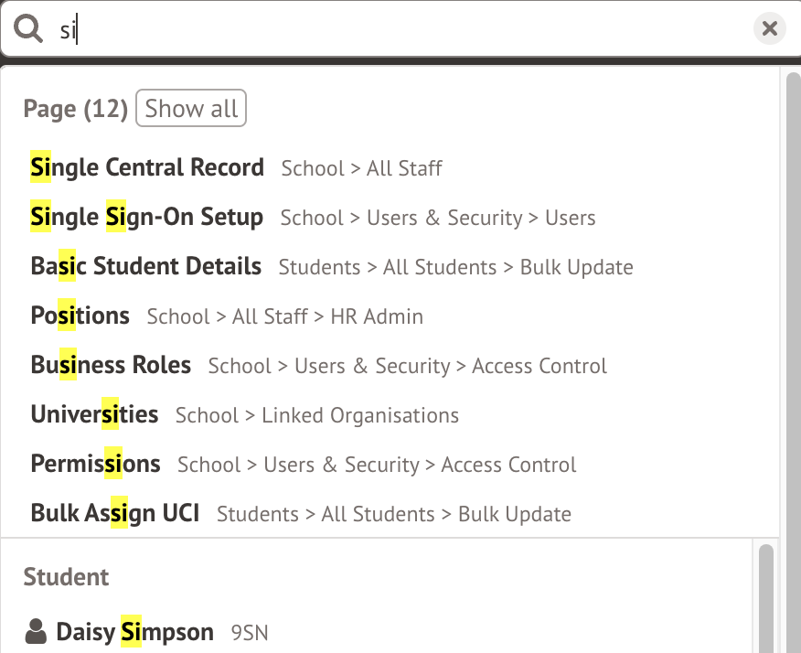Click the Student section header
Viewport: 801px width, 653px height.
coord(66,576)
